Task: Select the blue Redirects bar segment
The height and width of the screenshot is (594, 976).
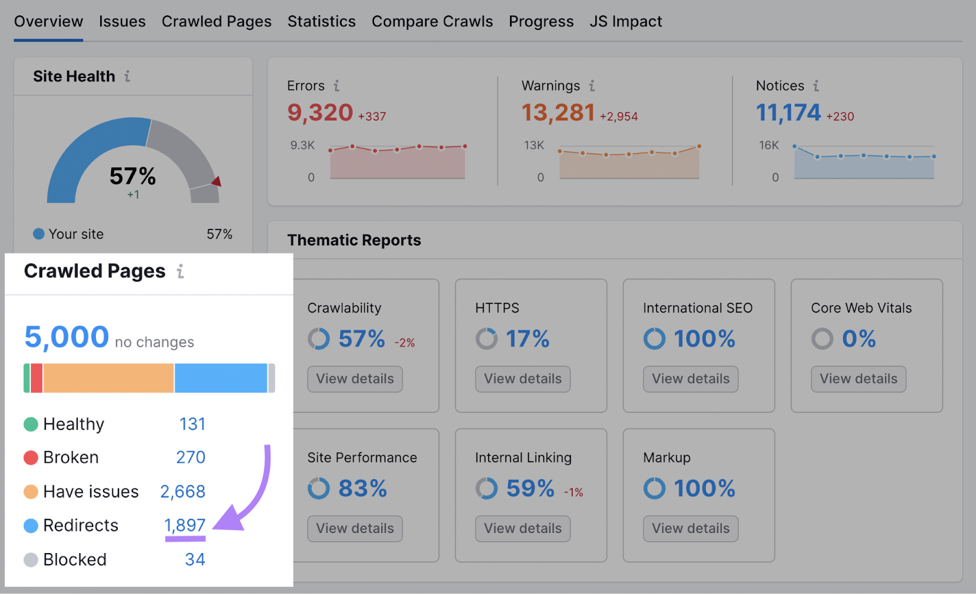Action: tap(220, 378)
